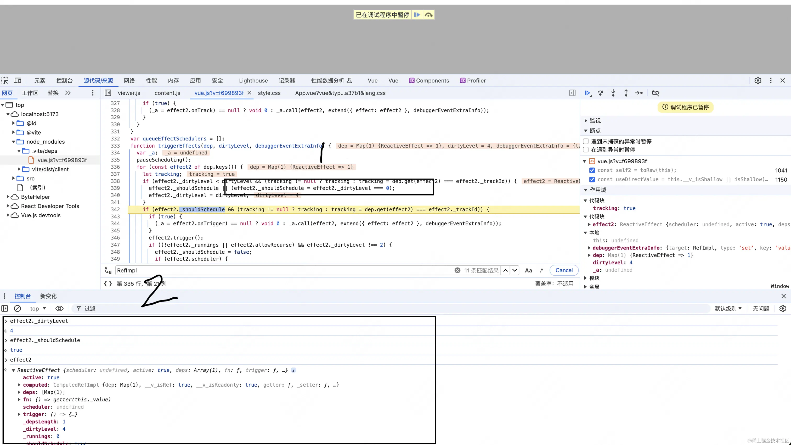Enable pause on uncaught exceptions checkbox
Viewport: 791px width, 445px height.
(x=586, y=141)
